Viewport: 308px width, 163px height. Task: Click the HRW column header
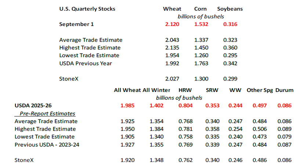pos(185,90)
